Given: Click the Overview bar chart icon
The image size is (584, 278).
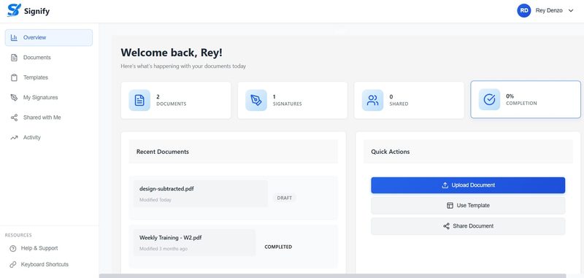Looking at the screenshot, I should [x=14, y=38].
